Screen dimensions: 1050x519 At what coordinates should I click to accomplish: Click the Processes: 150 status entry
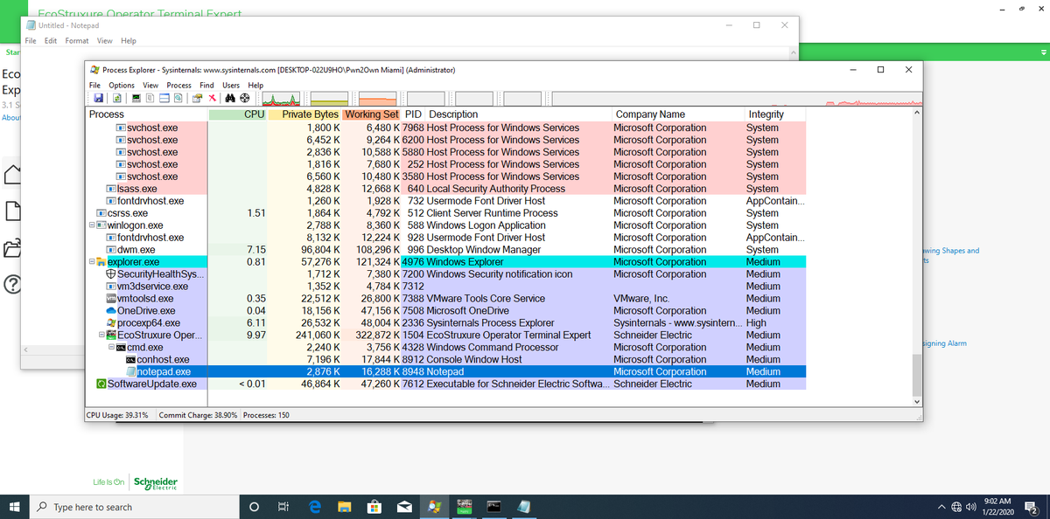[x=266, y=414]
